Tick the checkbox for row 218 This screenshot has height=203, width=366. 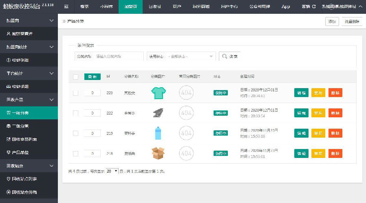pos(76,154)
